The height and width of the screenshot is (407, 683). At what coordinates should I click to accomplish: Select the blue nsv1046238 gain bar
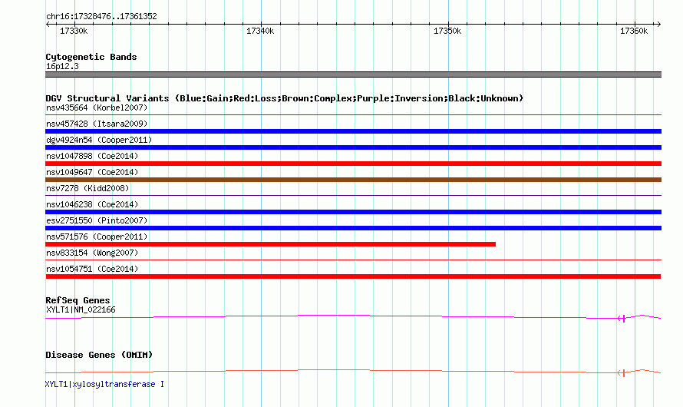click(353, 212)
